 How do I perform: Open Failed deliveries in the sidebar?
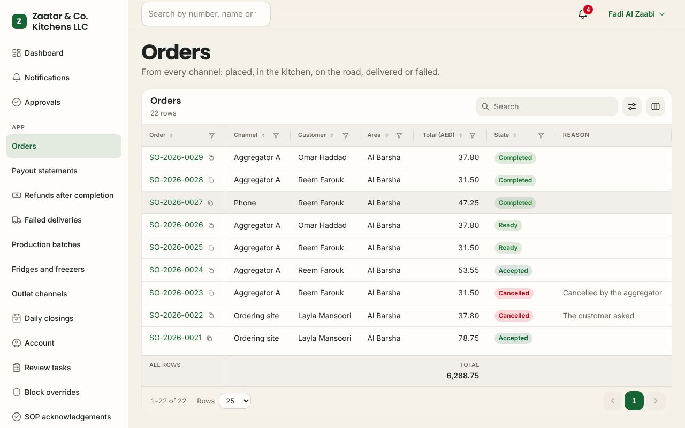click(x=64, y=220)
